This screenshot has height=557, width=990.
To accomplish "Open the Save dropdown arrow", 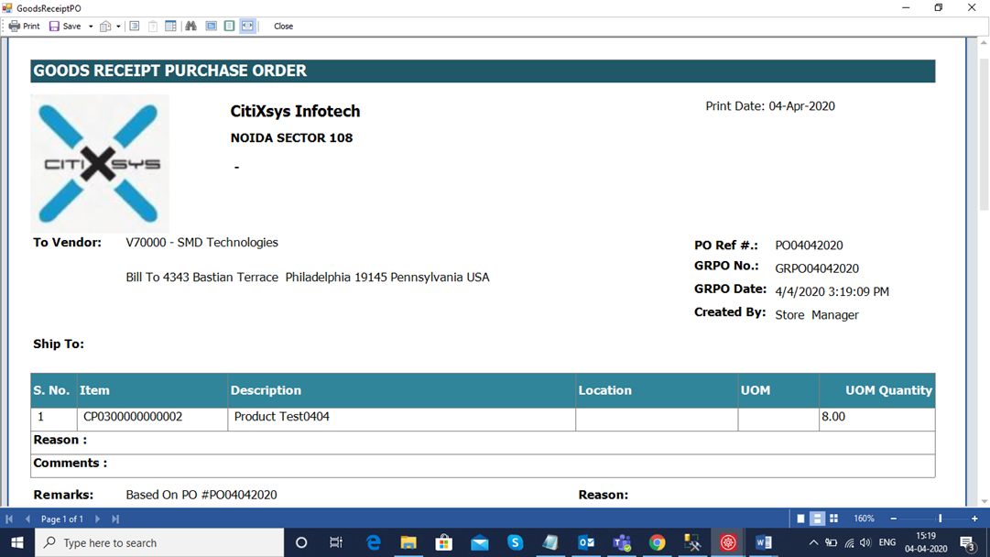I will [x=91, y=27].
